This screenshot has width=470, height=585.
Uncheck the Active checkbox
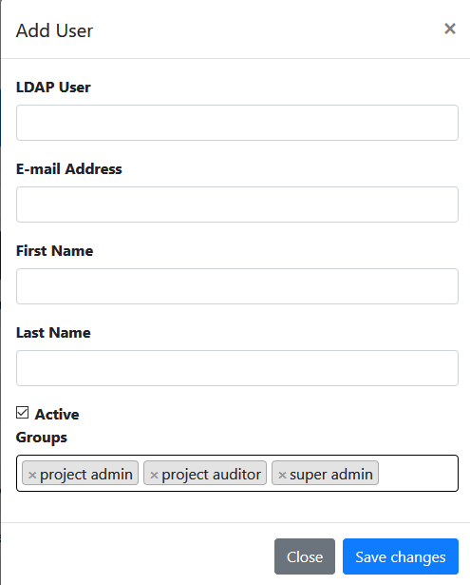(23, 413)
